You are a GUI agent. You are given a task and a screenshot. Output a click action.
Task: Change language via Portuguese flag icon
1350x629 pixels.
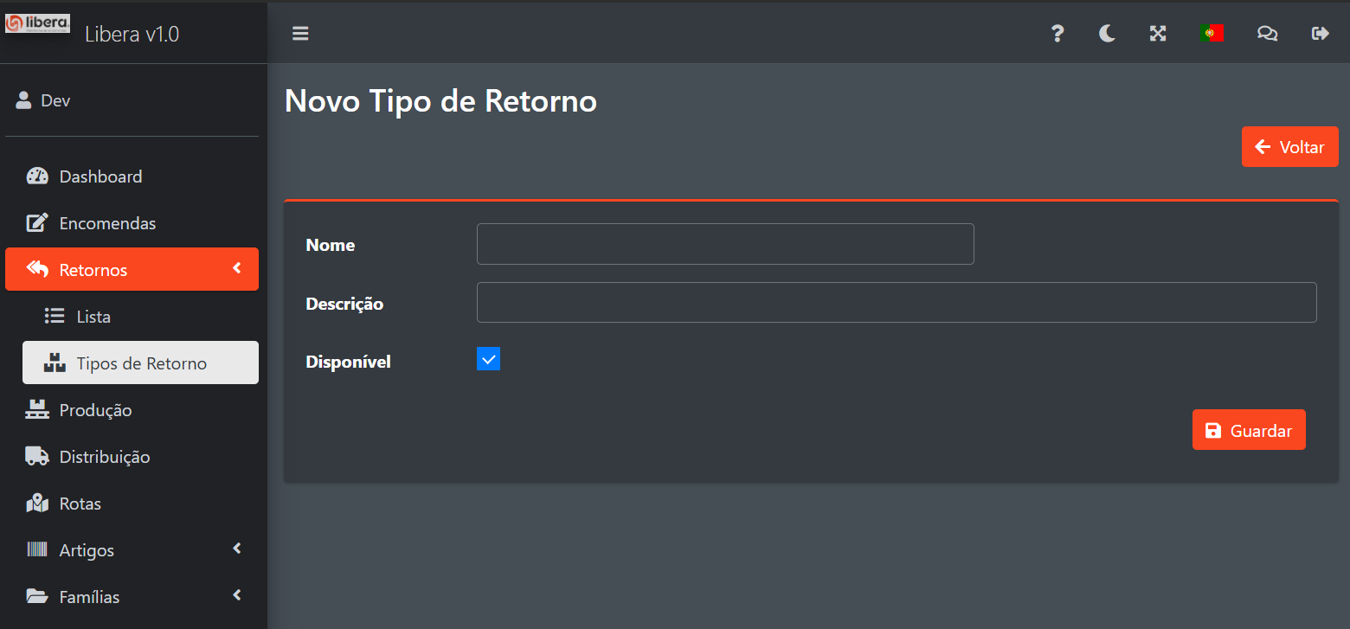click(x=1212, y=34)
